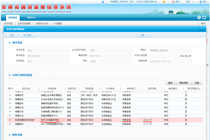The image size is (210, 140).
Task: Switch to the 投资项目 tab
Action: [13, 17]
